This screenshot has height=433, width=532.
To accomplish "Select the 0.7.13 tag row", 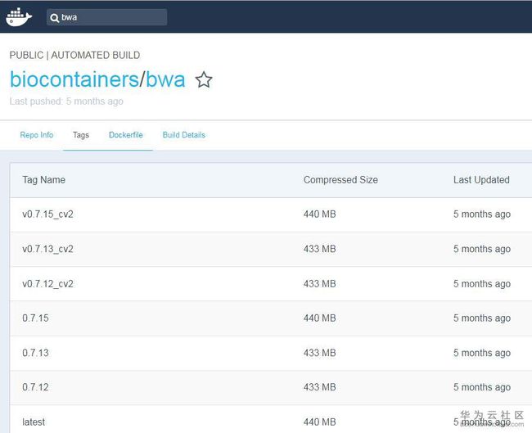I will [x=271, y=353].
